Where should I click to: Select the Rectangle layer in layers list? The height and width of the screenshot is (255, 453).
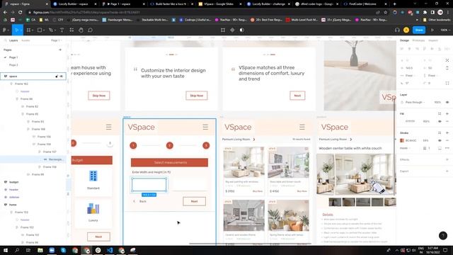coord(55,159)
